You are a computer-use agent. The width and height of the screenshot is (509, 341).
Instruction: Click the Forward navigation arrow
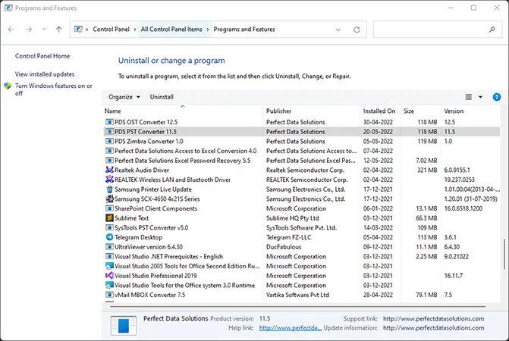(29, 30)
